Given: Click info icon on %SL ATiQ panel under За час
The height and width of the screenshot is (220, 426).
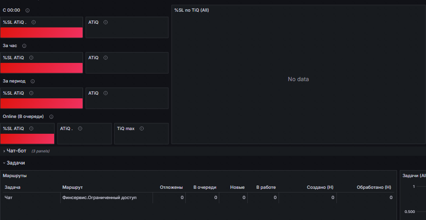Looking at the screenshot, I should (x=31, y=58).
